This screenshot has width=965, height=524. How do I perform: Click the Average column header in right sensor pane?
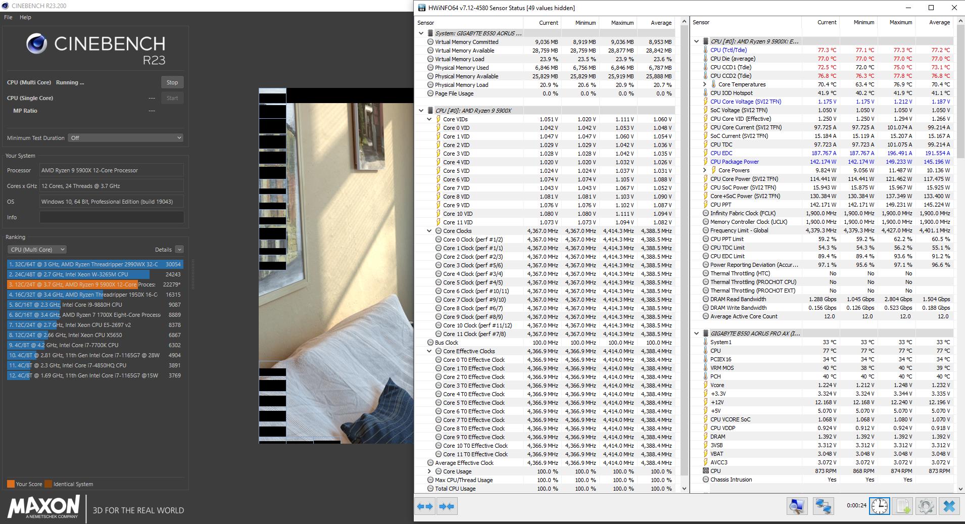click(934, 22)
